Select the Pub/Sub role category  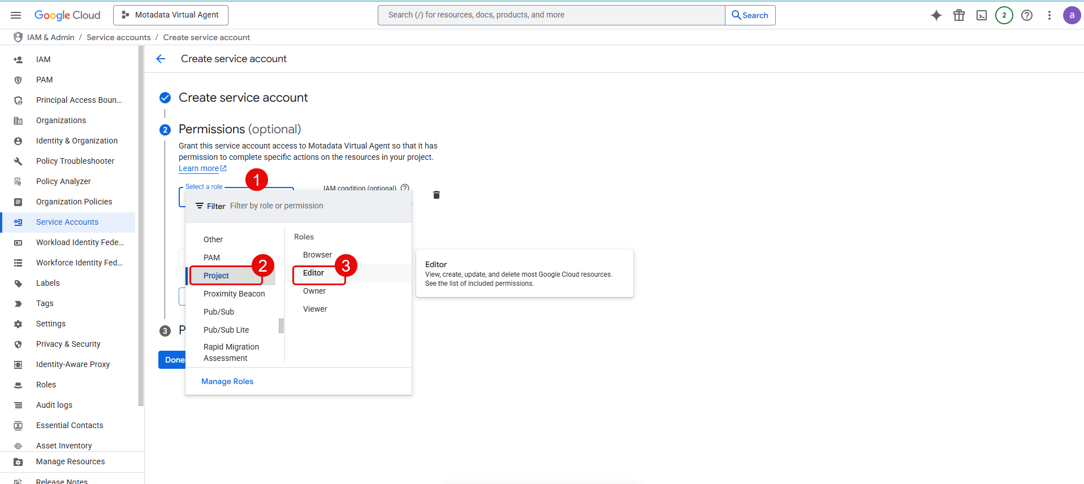219,312
